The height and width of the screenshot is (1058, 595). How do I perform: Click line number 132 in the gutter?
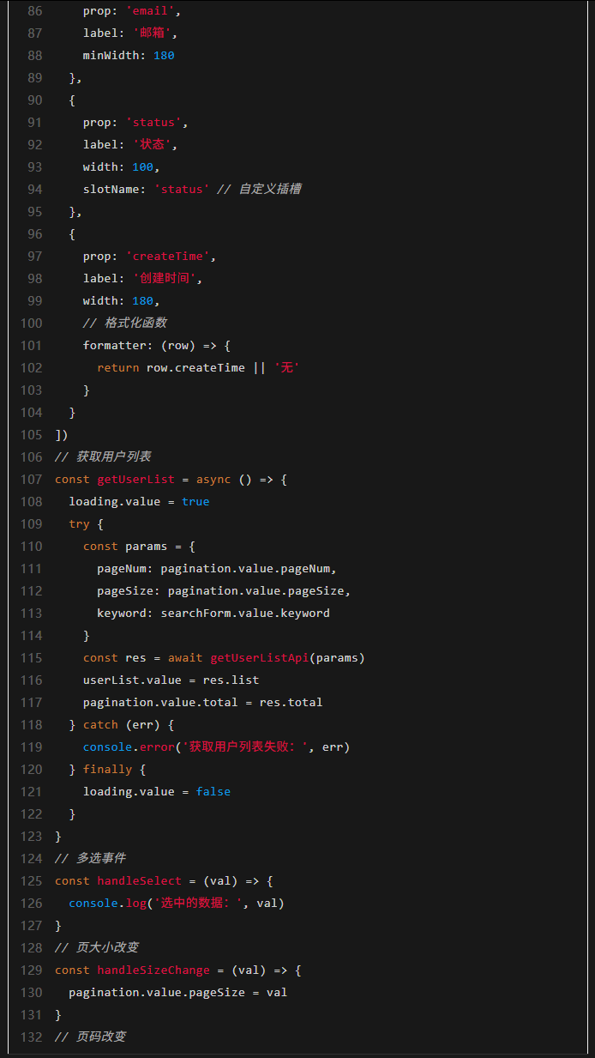tap(31, 1037)
